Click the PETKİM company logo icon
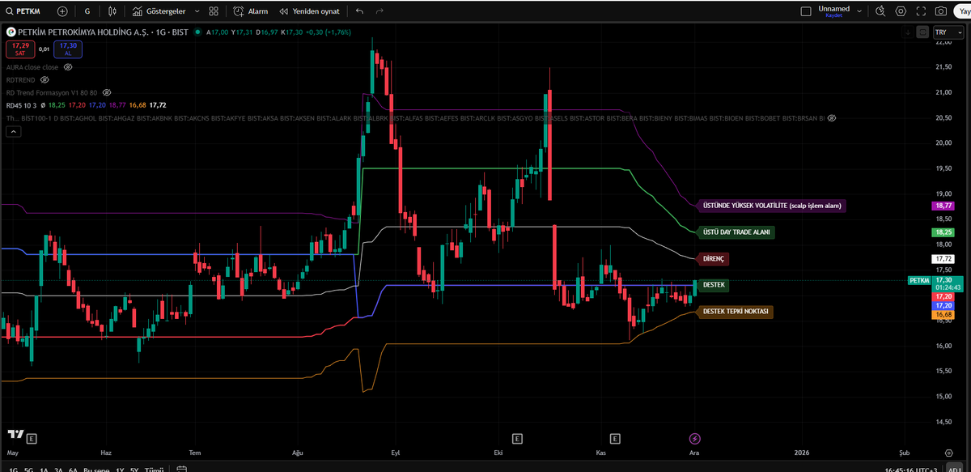 click(x=11, y=32)
